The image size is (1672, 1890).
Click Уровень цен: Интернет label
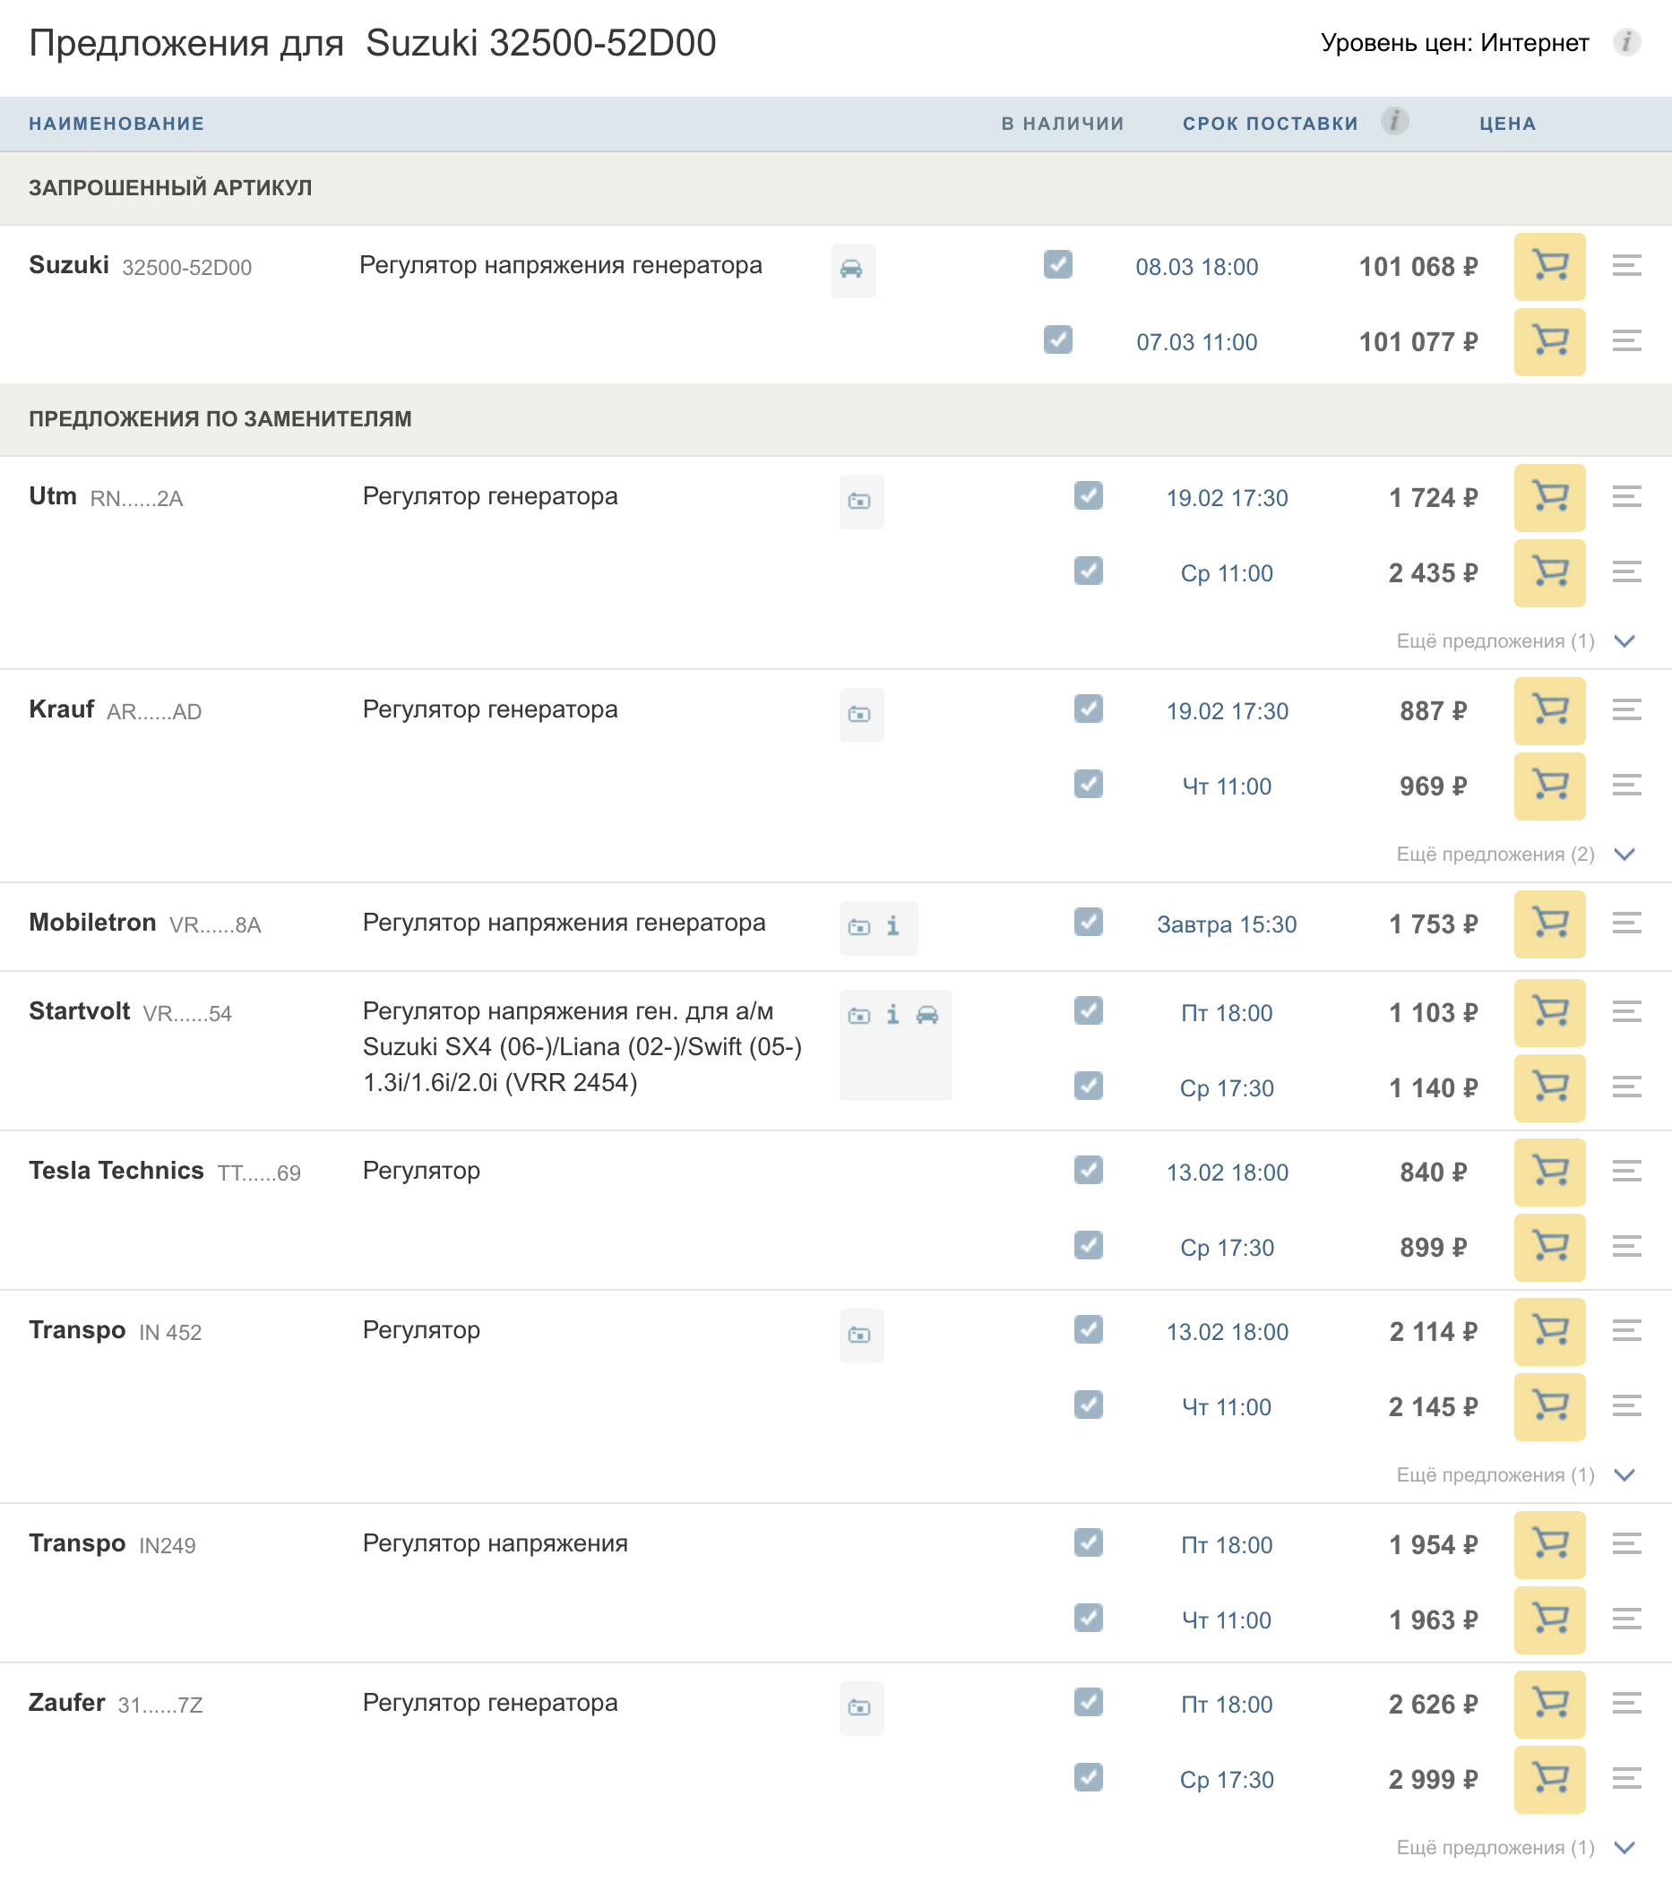[x=1453, y=42]
